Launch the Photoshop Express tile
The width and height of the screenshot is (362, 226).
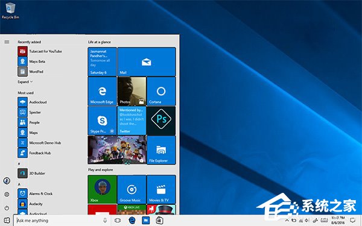161,121
